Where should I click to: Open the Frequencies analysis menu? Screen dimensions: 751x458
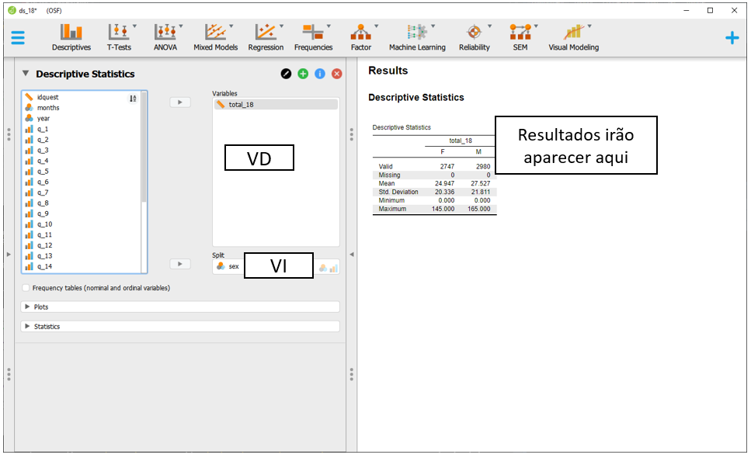click(x=313, y=36)
